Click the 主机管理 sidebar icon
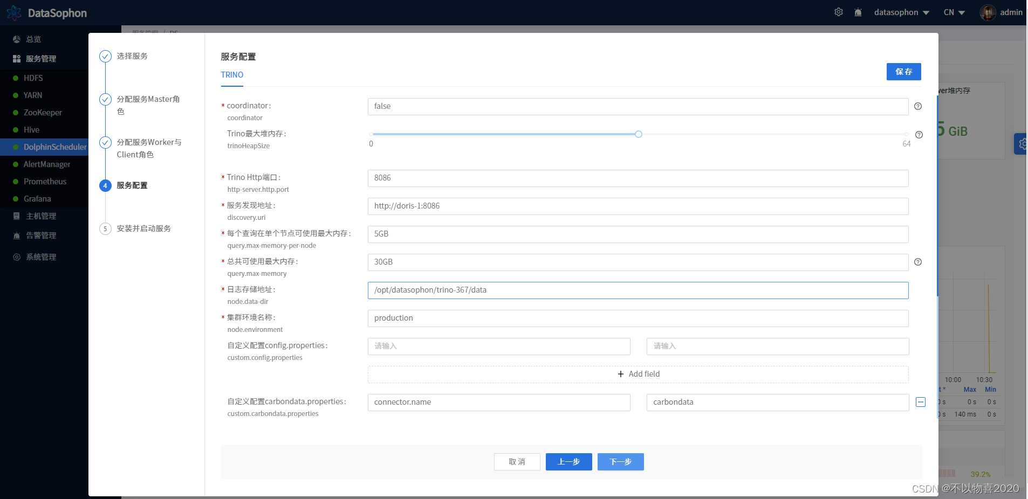 coord(17,216)
